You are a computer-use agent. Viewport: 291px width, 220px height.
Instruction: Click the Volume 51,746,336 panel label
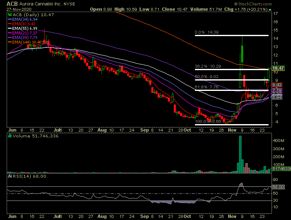coord(35,136)
